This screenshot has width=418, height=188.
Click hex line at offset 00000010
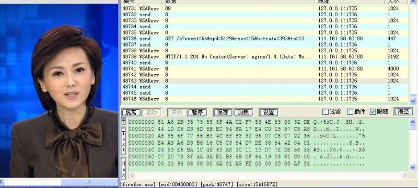click(246, 129)
